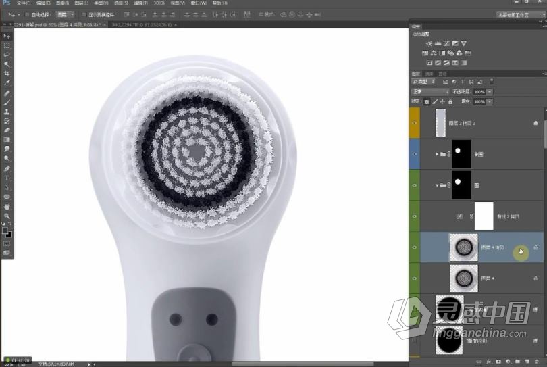Viewport: 547px width, 367px height.
Task: Open Auto-Select target dropdown in options bar
Action: [x=66, y=15]
